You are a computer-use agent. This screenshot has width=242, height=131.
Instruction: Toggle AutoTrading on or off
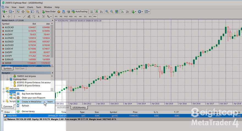[80, 12]
